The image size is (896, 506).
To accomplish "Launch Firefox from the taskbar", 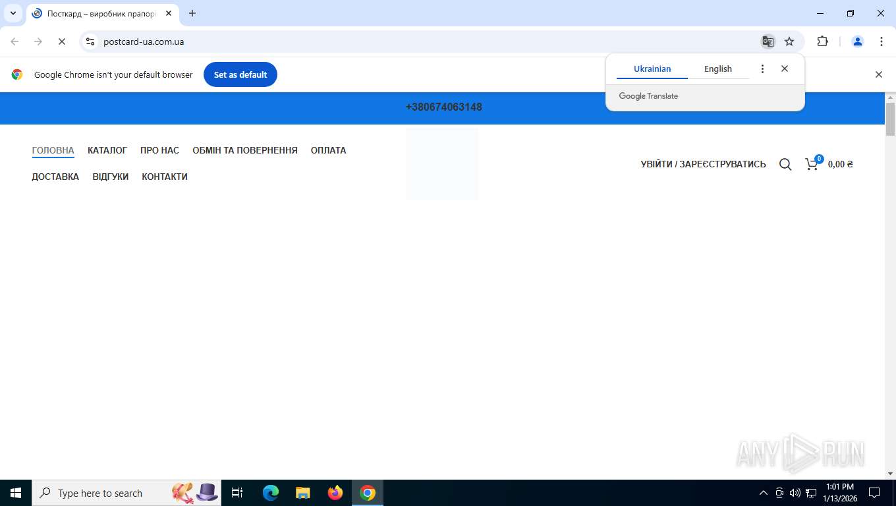I will [335, 493].
